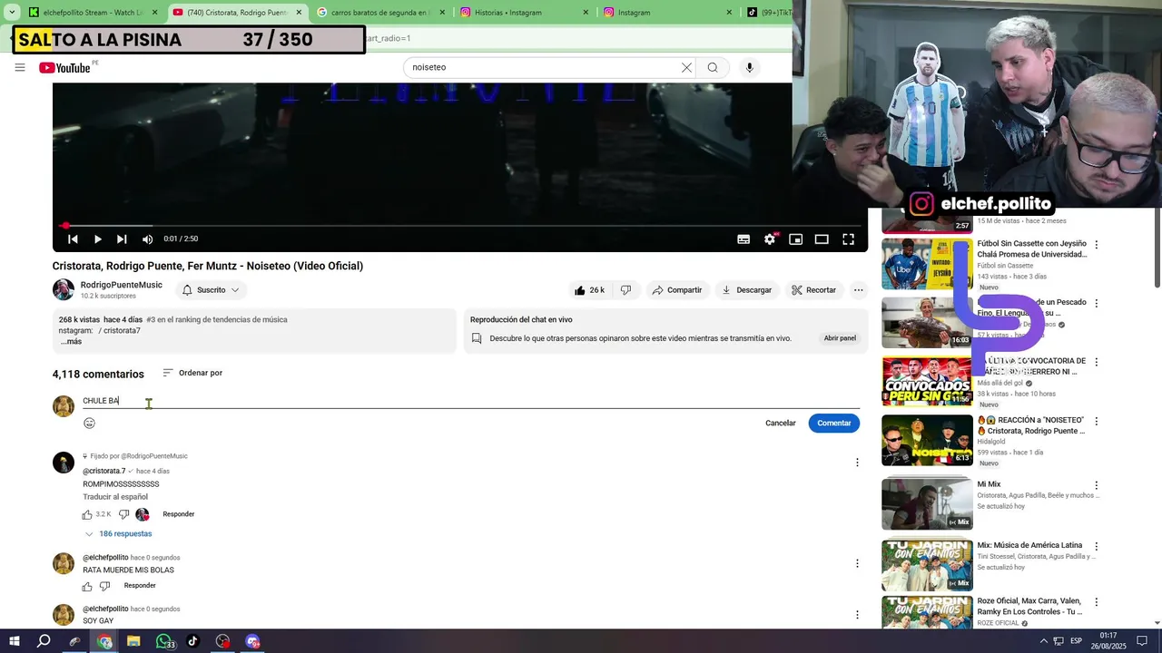Dislike the ROMPIMOSSS pinned comment
The image size is (1162, 653).
(x=124, y=515)
